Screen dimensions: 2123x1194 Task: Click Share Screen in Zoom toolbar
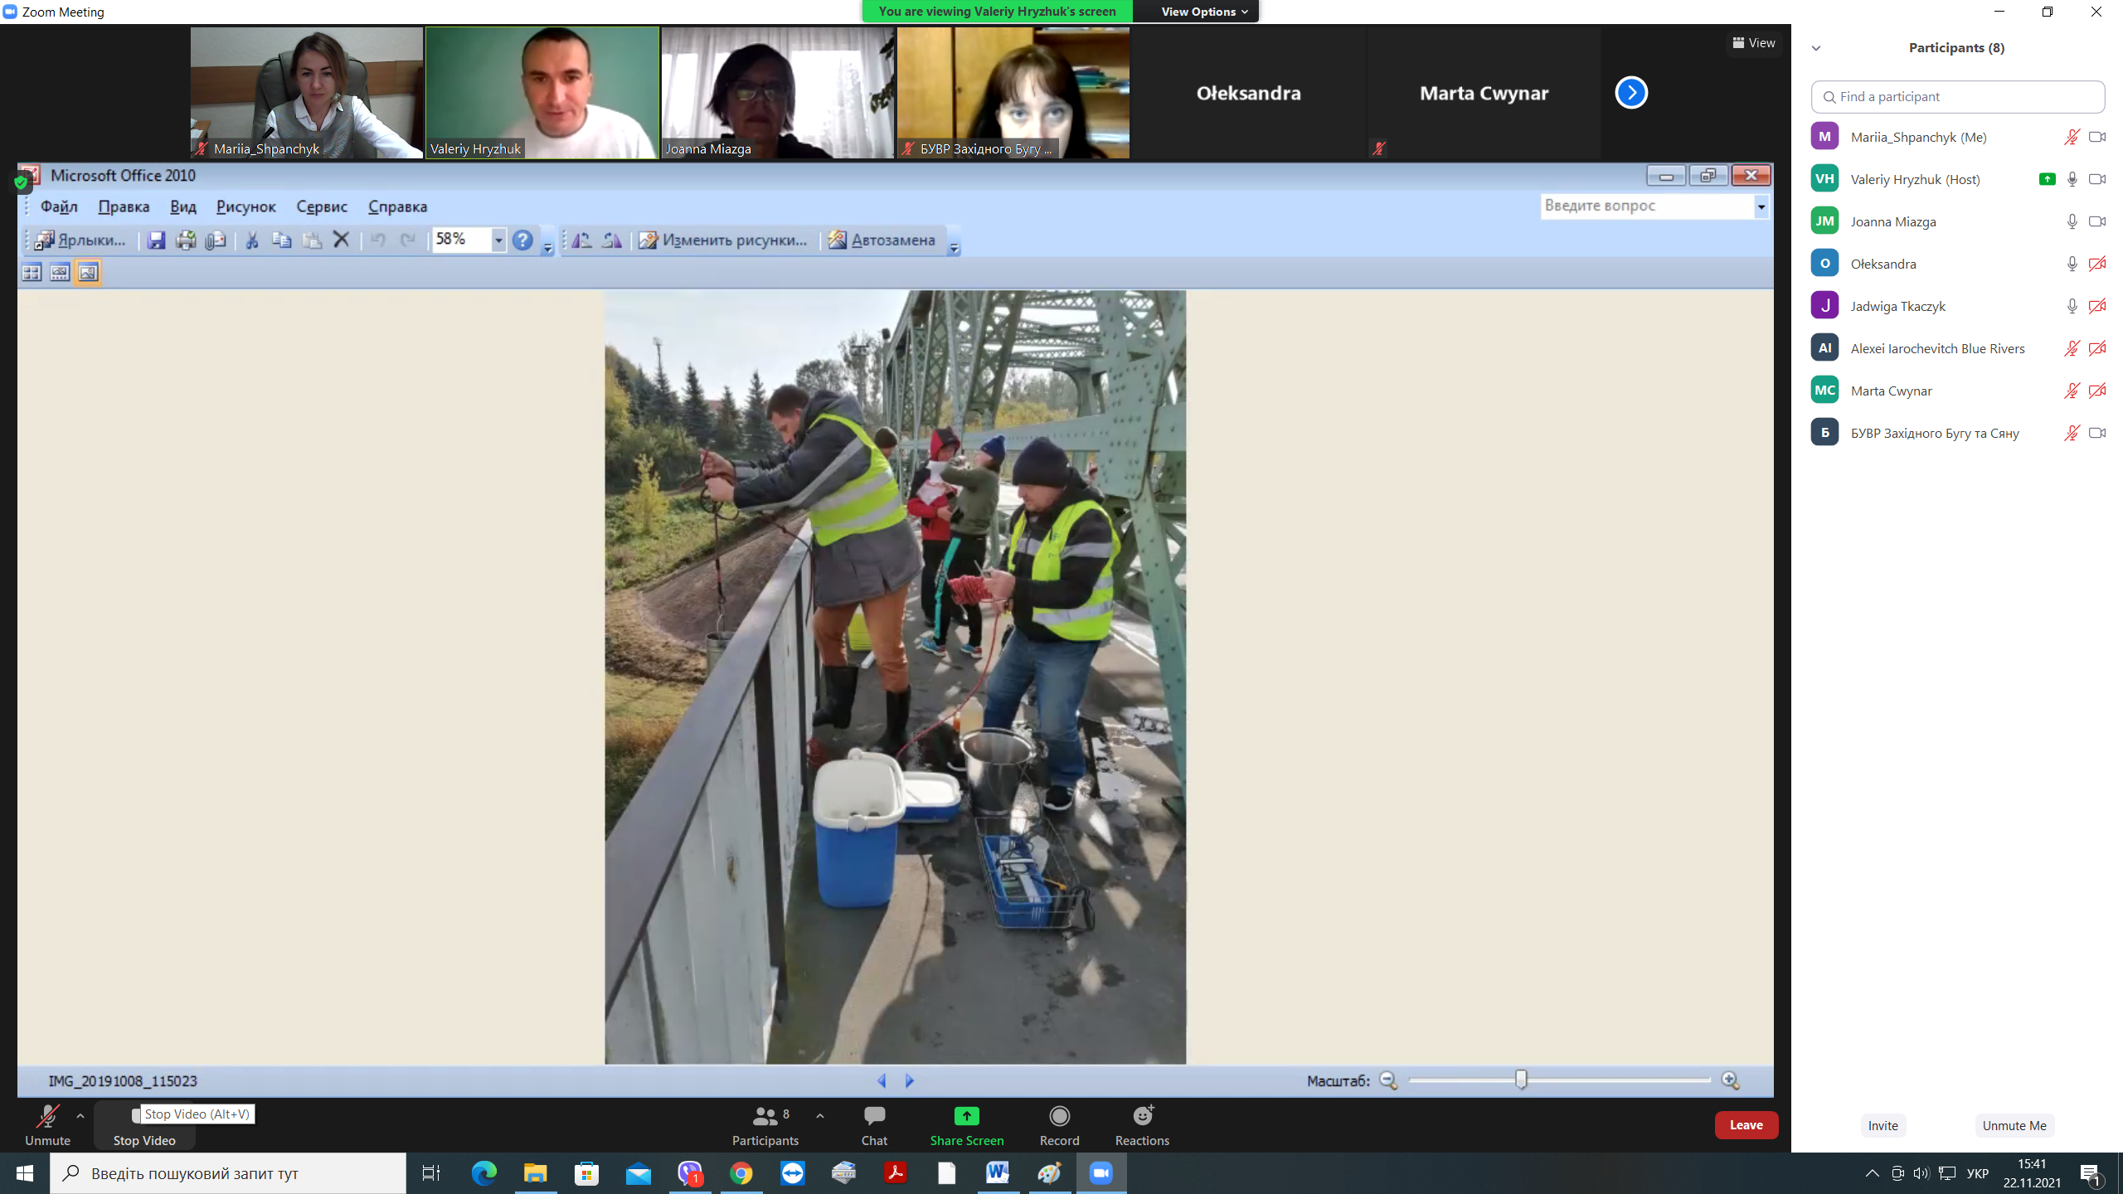pyautogui.click(x=967, y=1126)
